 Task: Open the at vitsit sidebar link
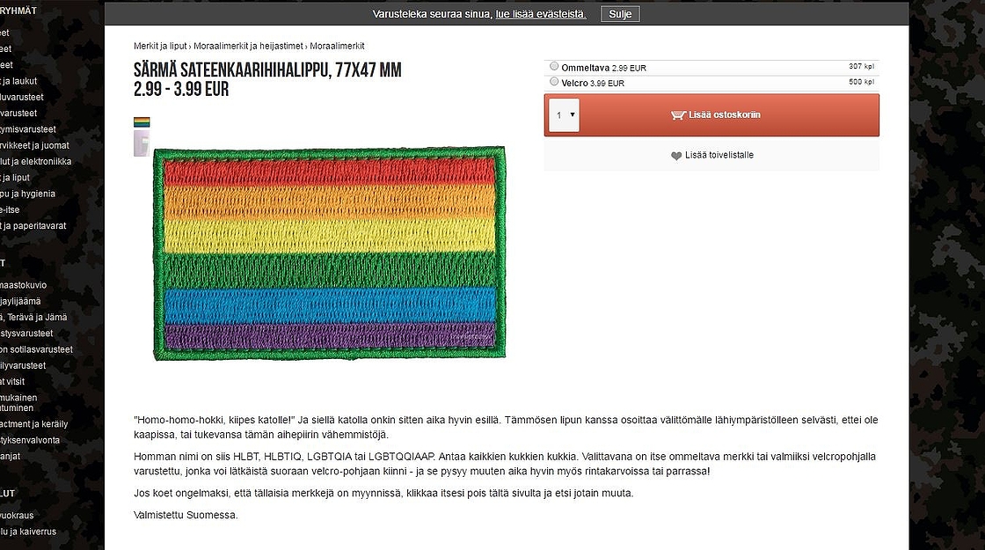tap(12, 382)
